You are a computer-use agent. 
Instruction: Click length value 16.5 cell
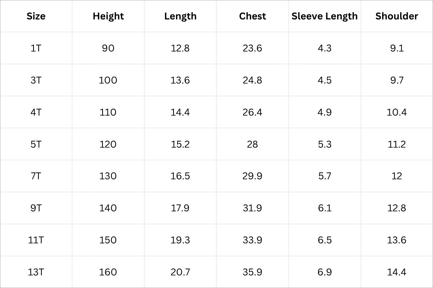[x=180, y=176]
